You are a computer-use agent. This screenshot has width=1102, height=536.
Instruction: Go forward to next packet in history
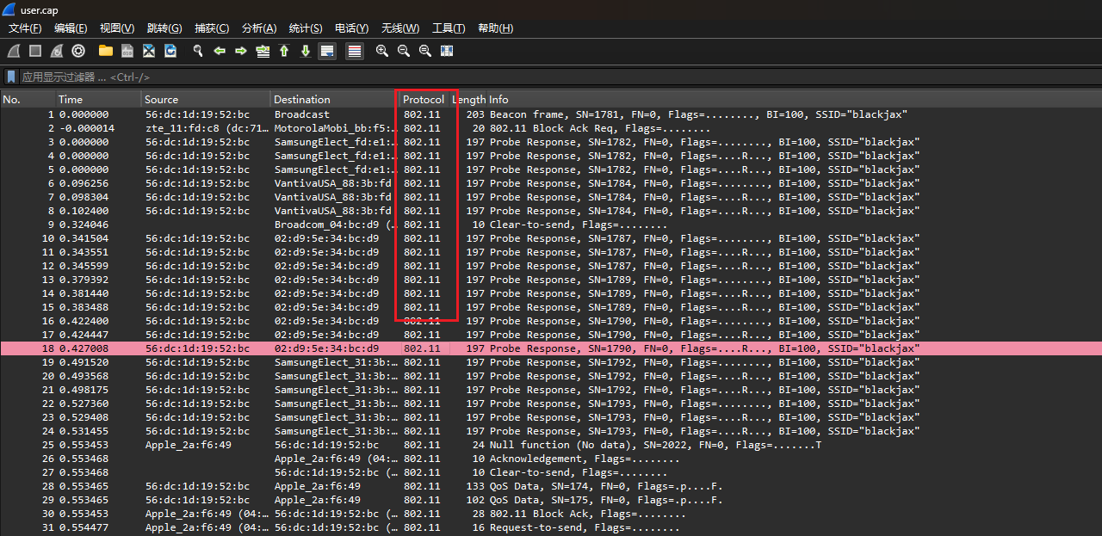[x=241, y=51]
